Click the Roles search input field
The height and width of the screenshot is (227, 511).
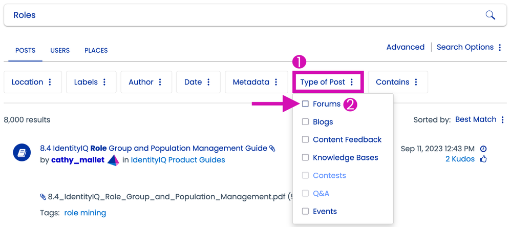(241, 15)
